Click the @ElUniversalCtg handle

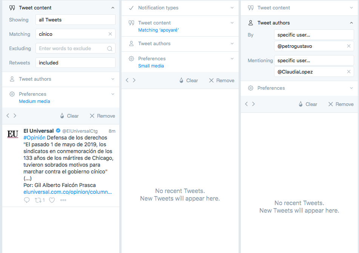pyautogui.click(x=80, y=131)
